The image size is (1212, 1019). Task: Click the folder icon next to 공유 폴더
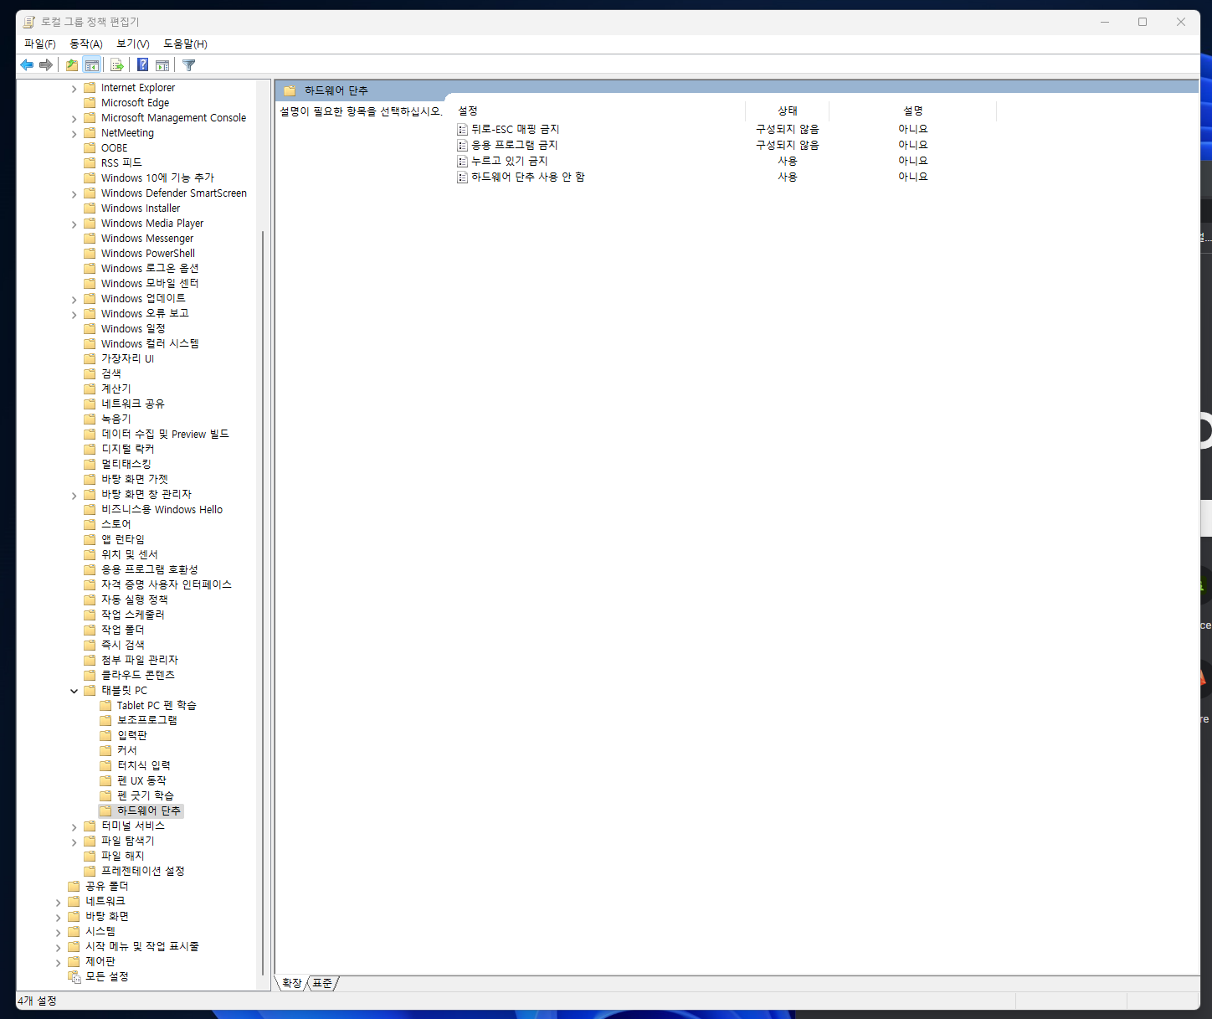point(74,886)
